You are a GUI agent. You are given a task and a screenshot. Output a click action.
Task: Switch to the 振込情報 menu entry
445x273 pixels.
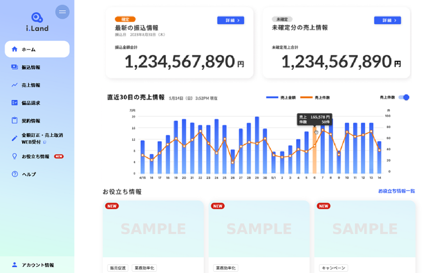pos(31,67)
